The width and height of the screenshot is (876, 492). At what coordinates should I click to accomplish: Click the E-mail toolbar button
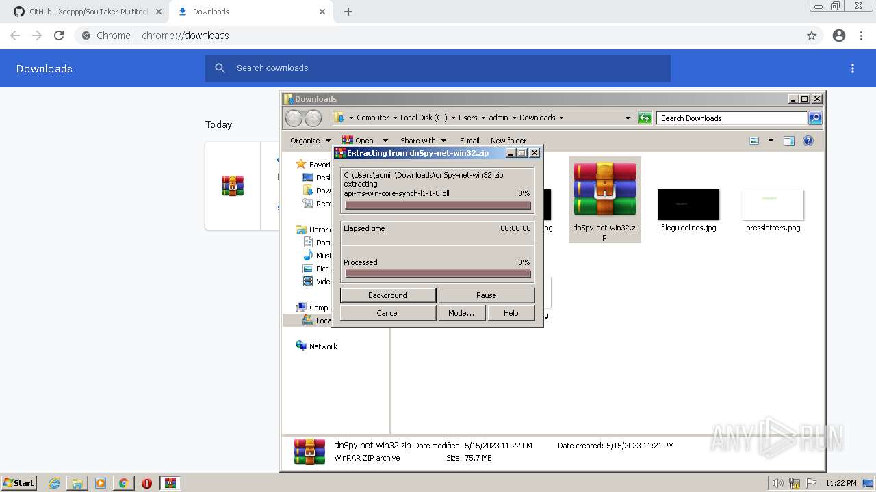point(469,141)
